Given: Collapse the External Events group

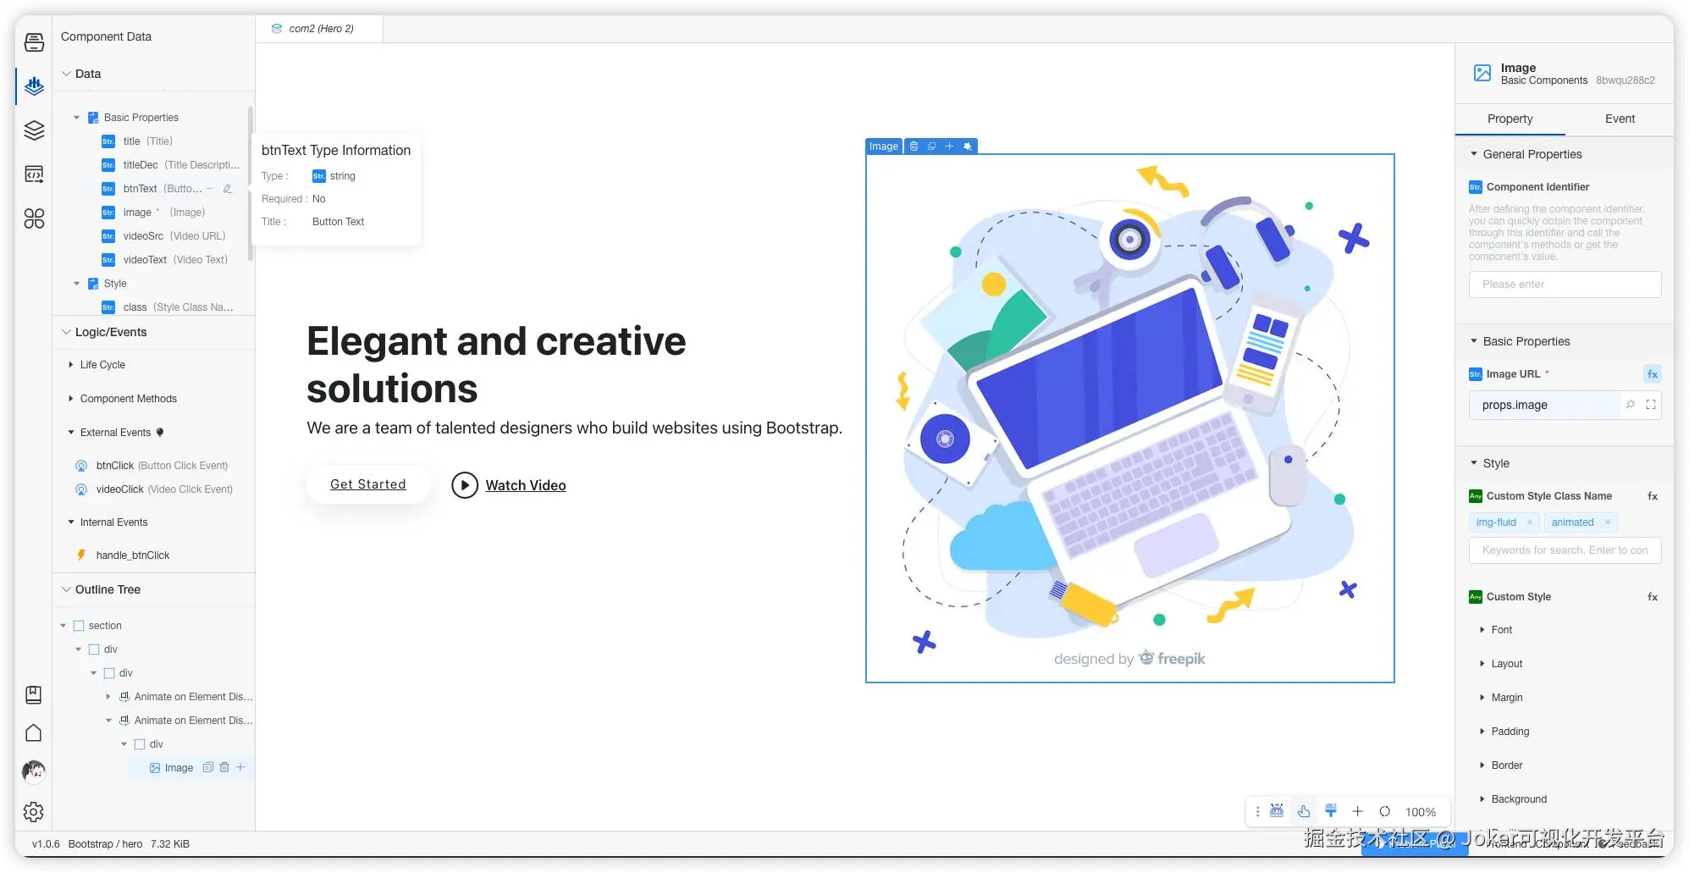Looking at the screenshot, I should coord(71,433).
